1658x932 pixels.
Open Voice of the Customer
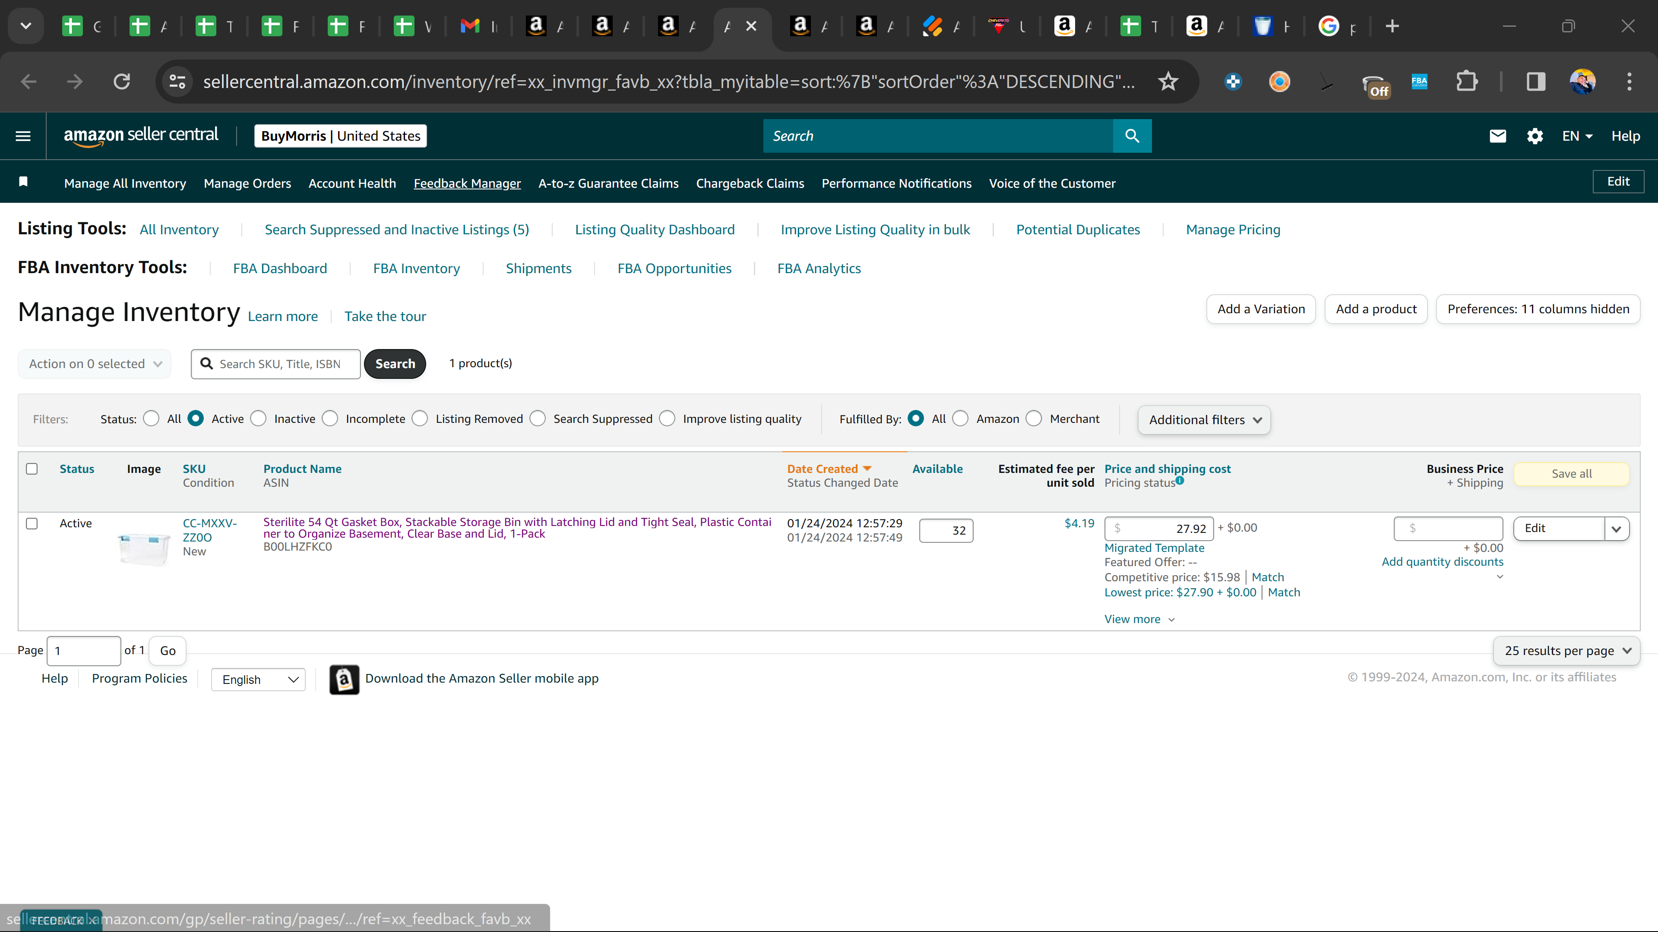(1052, 183)
